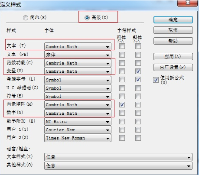The width and height of the screenshot is (199, 175).
Task: Open the 文本(FE) 宋体 font dropdown
Action: pos(78,55)
